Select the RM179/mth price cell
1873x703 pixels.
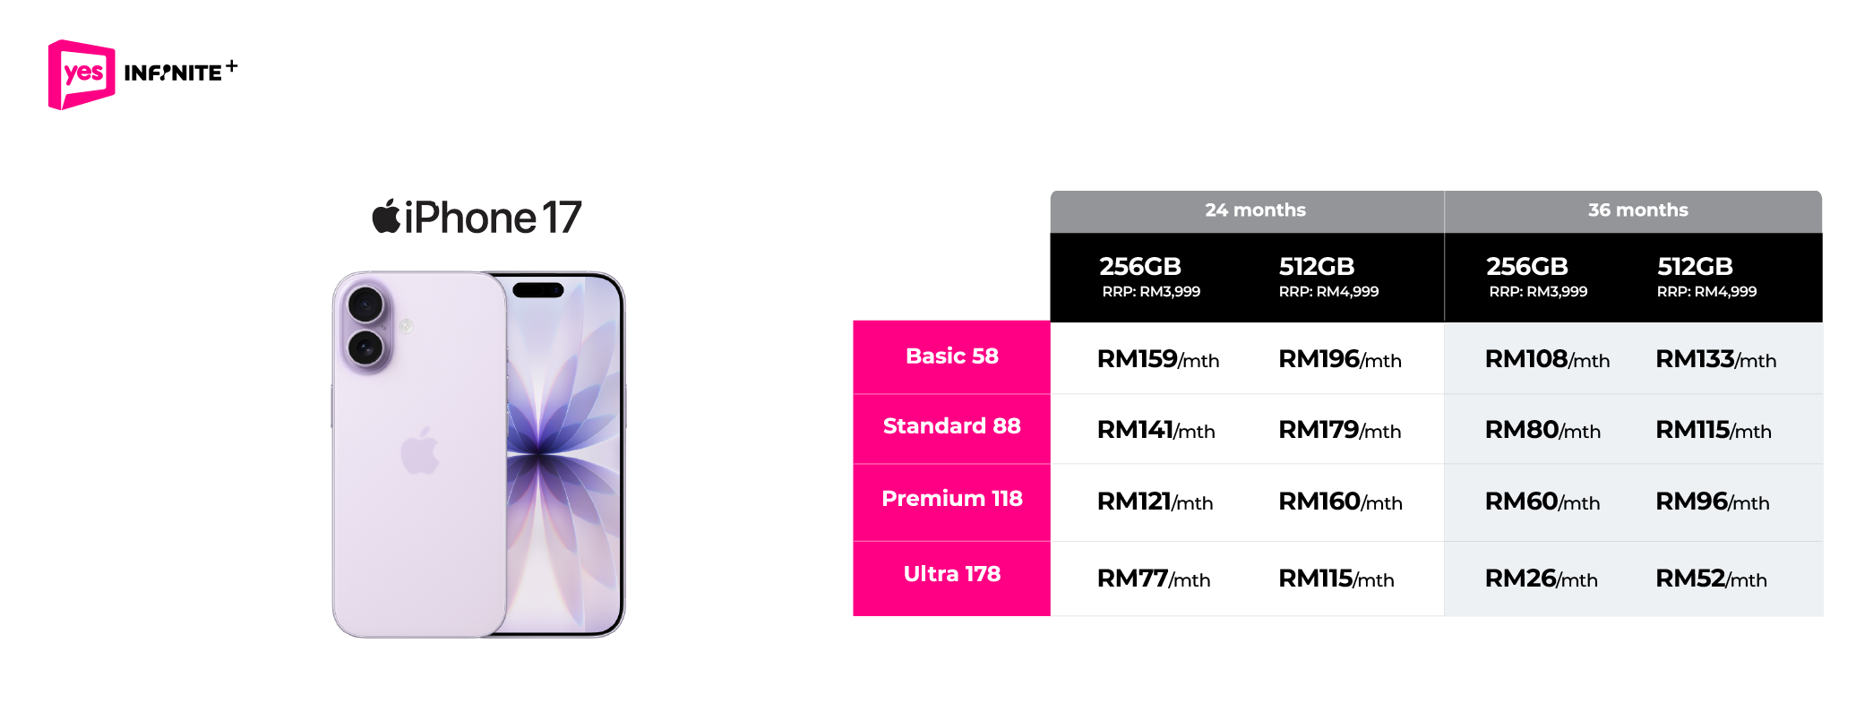[x=1340, y=430]
